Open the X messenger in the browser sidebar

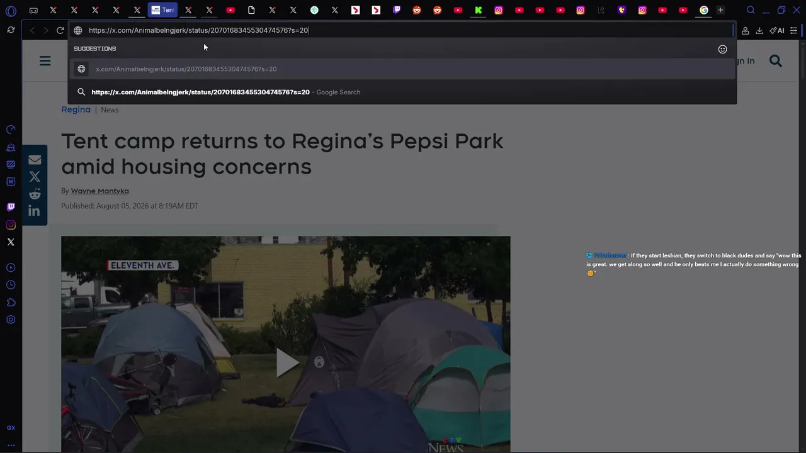11,242
